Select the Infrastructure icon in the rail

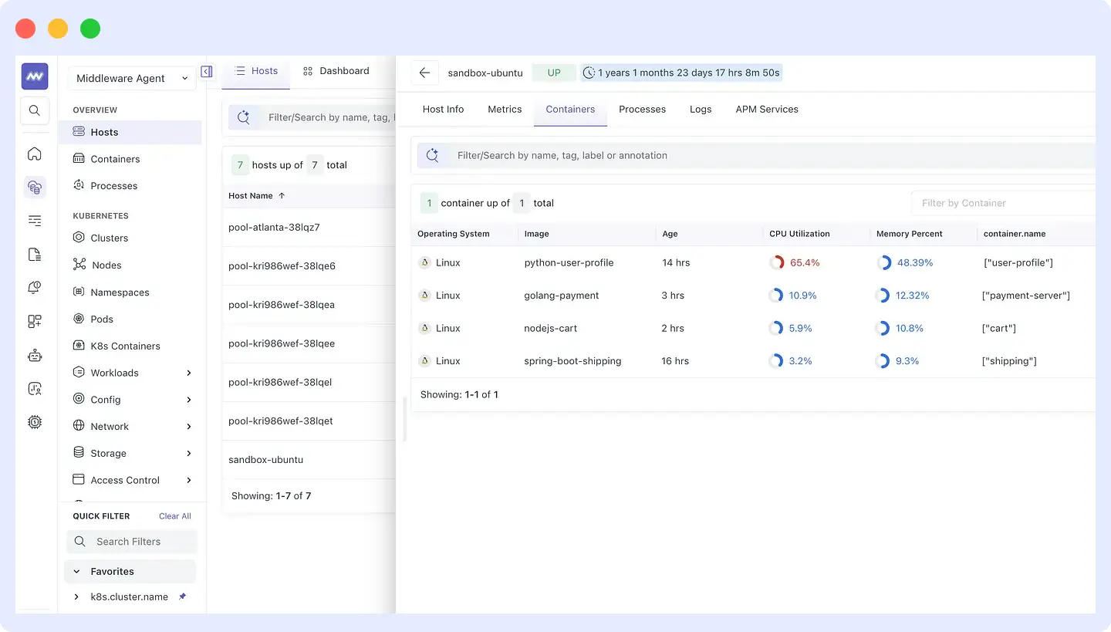(35, 187)
